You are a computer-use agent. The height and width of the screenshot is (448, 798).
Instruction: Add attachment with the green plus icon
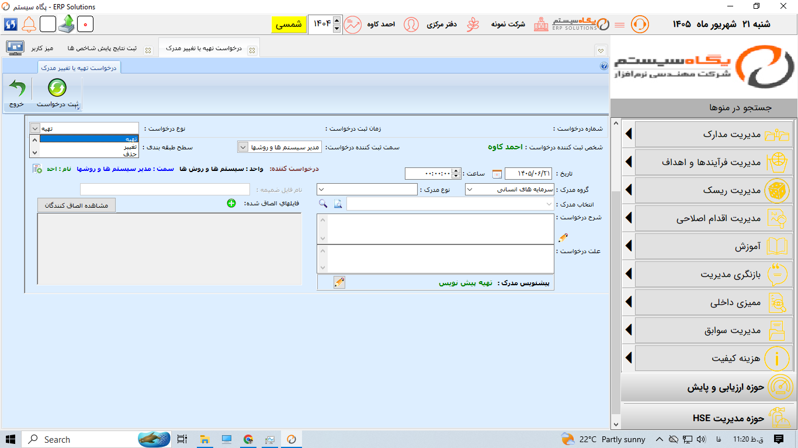pos(231,204)
